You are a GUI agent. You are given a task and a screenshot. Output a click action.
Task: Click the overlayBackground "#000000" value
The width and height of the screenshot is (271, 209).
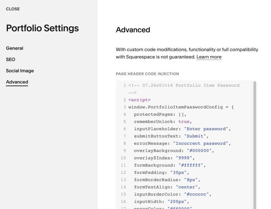pos(199,151)
